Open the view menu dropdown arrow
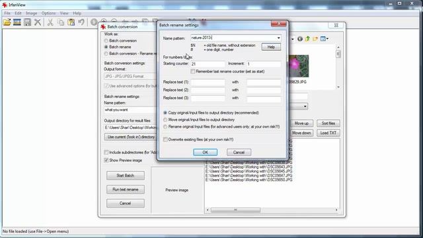The height and width of the screenshot is (238, 423). point(327,39)
